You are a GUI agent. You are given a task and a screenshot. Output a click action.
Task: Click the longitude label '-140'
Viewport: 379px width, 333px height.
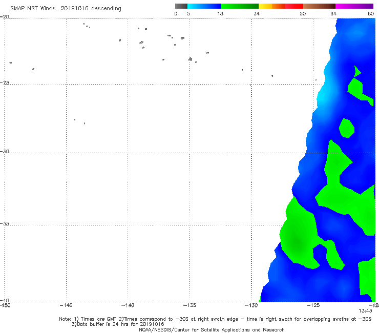pos(128,305)
